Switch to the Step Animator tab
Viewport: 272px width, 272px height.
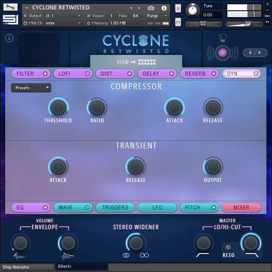coord(28,267)
